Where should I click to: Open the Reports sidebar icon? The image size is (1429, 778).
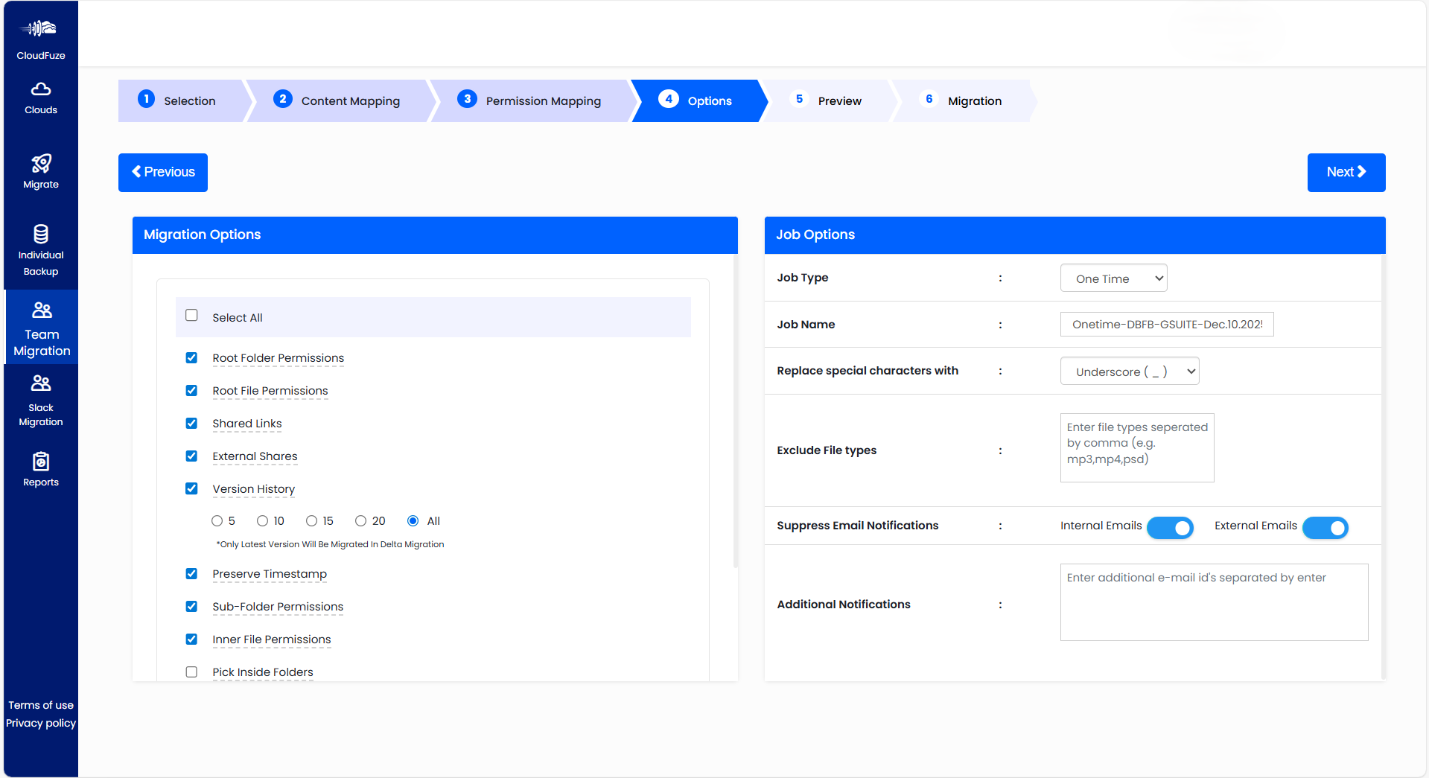click(41, 462)
